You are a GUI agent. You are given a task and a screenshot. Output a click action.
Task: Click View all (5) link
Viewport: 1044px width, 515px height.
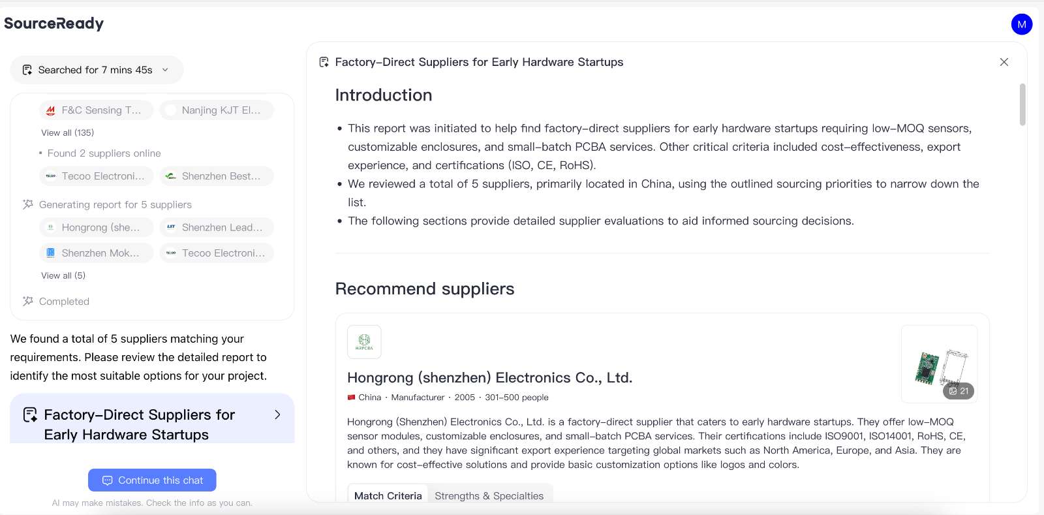tap(63, 275)
